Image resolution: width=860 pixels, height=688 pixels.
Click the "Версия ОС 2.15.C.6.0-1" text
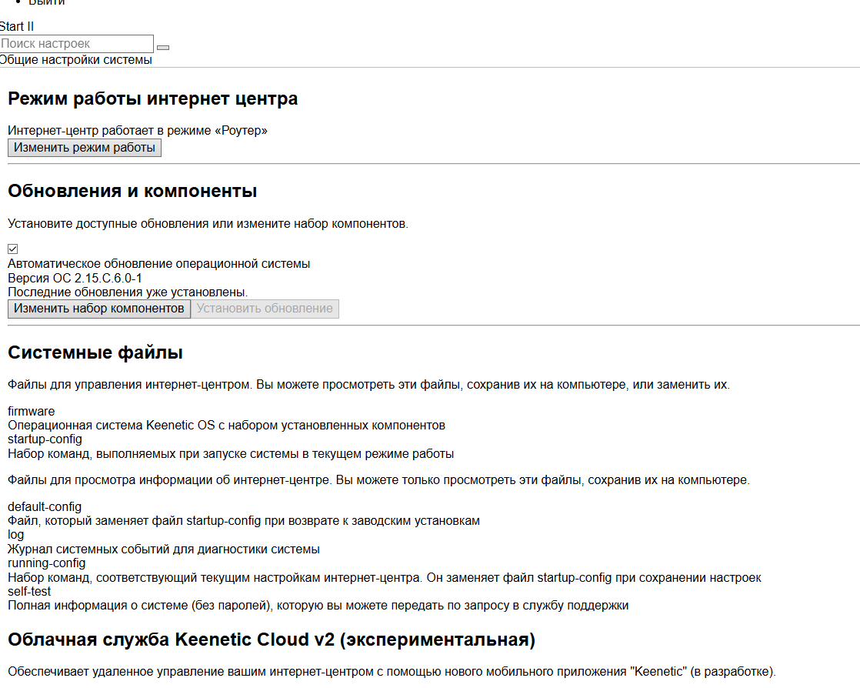click(x=75, y=278)
